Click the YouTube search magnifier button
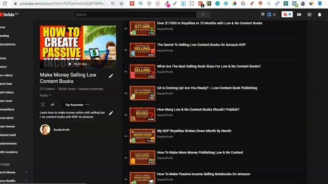The width and height of the screenshot is (328, 184). point(203,14)
